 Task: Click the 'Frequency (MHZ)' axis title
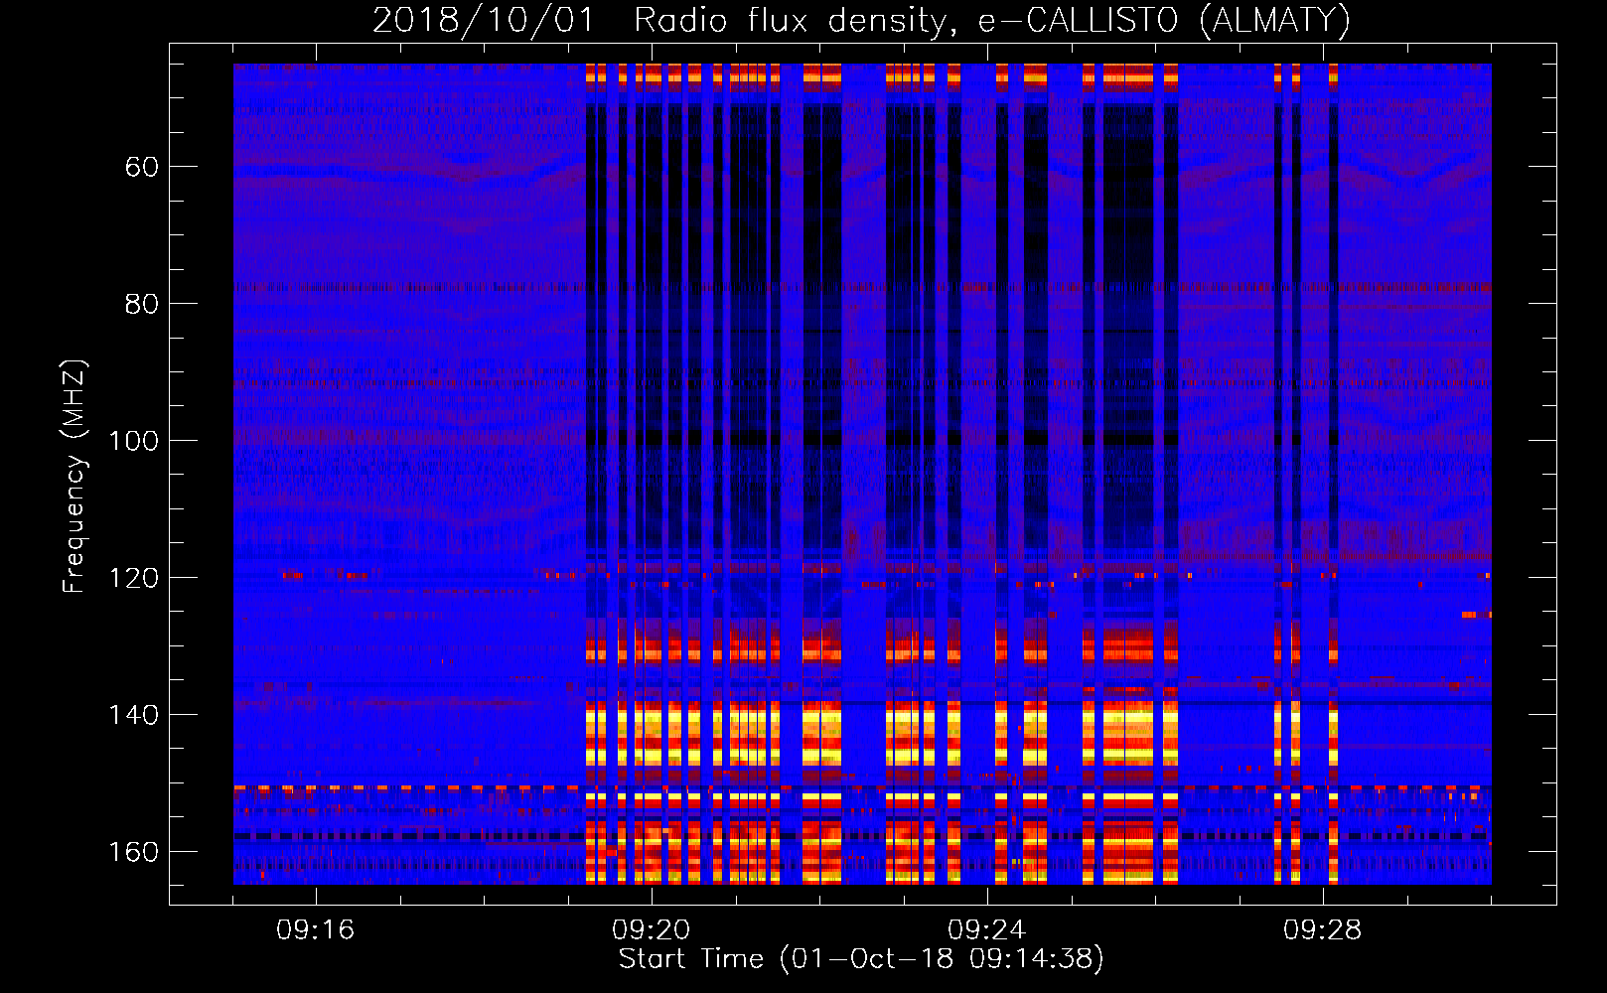click(75, 477)
